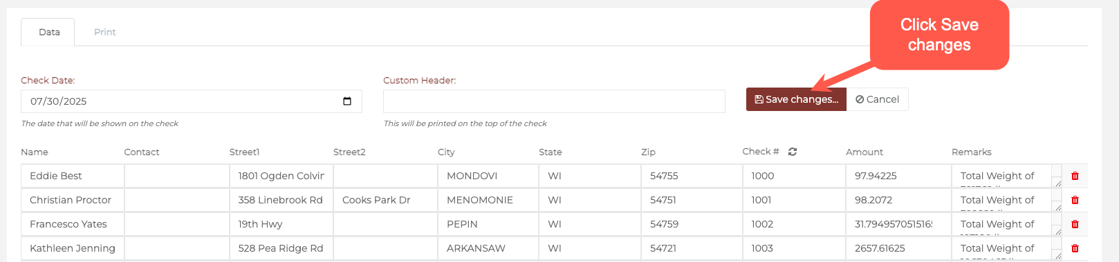The image size is (1119, 262).
Task: Click the resize handle on Eddie Best remarks
Action: pyautogui.click(x=1057, y=183)
